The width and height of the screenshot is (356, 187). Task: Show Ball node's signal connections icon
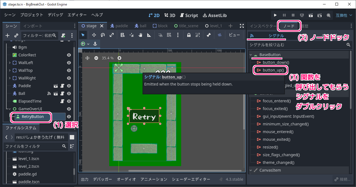click(x=49, y=94)
